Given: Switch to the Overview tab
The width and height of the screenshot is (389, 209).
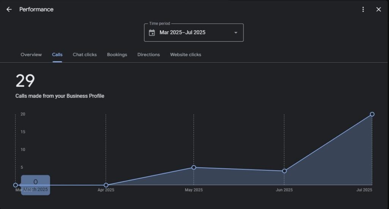Looking at the screenshot, I should tap(31, 55).
